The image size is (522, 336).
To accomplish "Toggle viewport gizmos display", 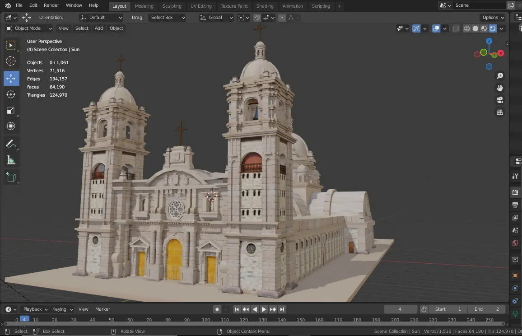I will click(416, 28).
